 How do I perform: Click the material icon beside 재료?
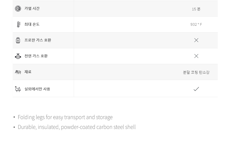18,72
